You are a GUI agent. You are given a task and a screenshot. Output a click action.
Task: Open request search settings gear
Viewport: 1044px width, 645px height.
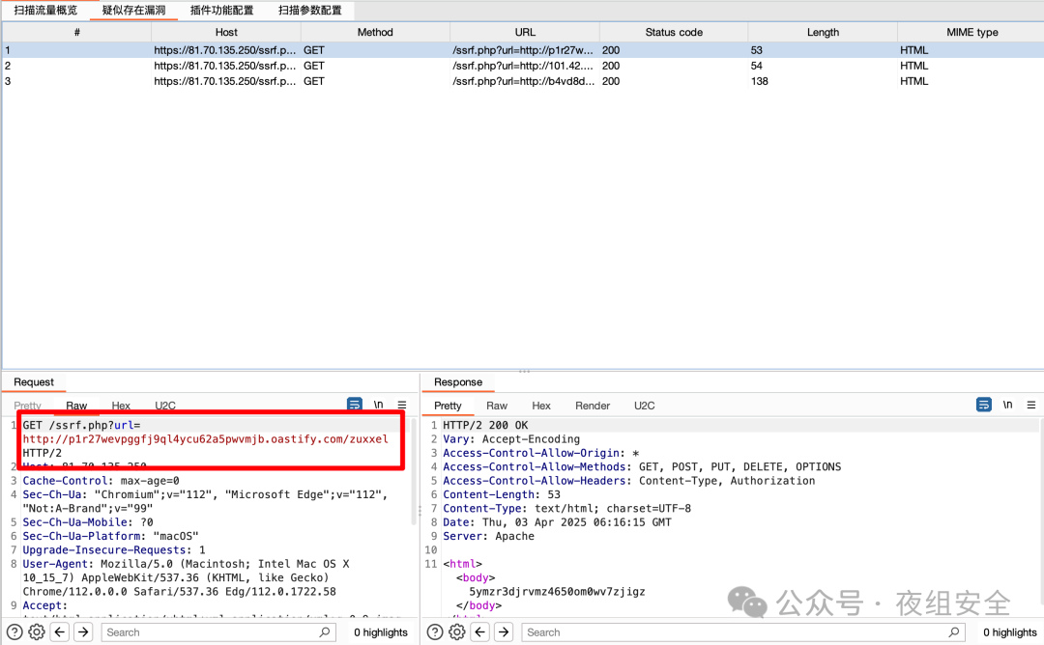point(37,631)
